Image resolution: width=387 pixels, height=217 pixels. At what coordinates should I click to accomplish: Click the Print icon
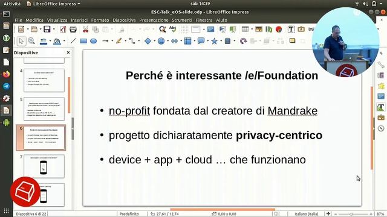(x=73, y=30)
